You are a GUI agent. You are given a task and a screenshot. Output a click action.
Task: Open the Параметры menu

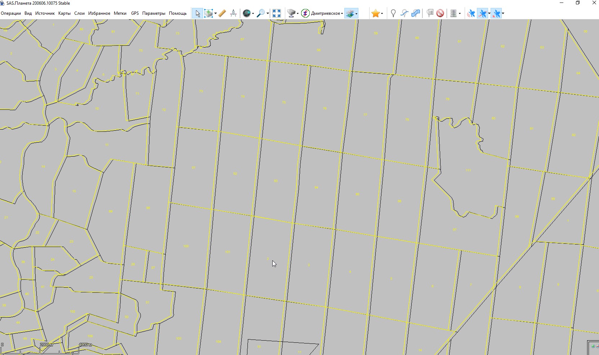click(153, 13)
